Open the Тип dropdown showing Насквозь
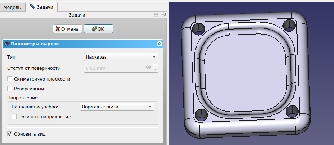Screen dimensions: 334x145 (121, 57)
